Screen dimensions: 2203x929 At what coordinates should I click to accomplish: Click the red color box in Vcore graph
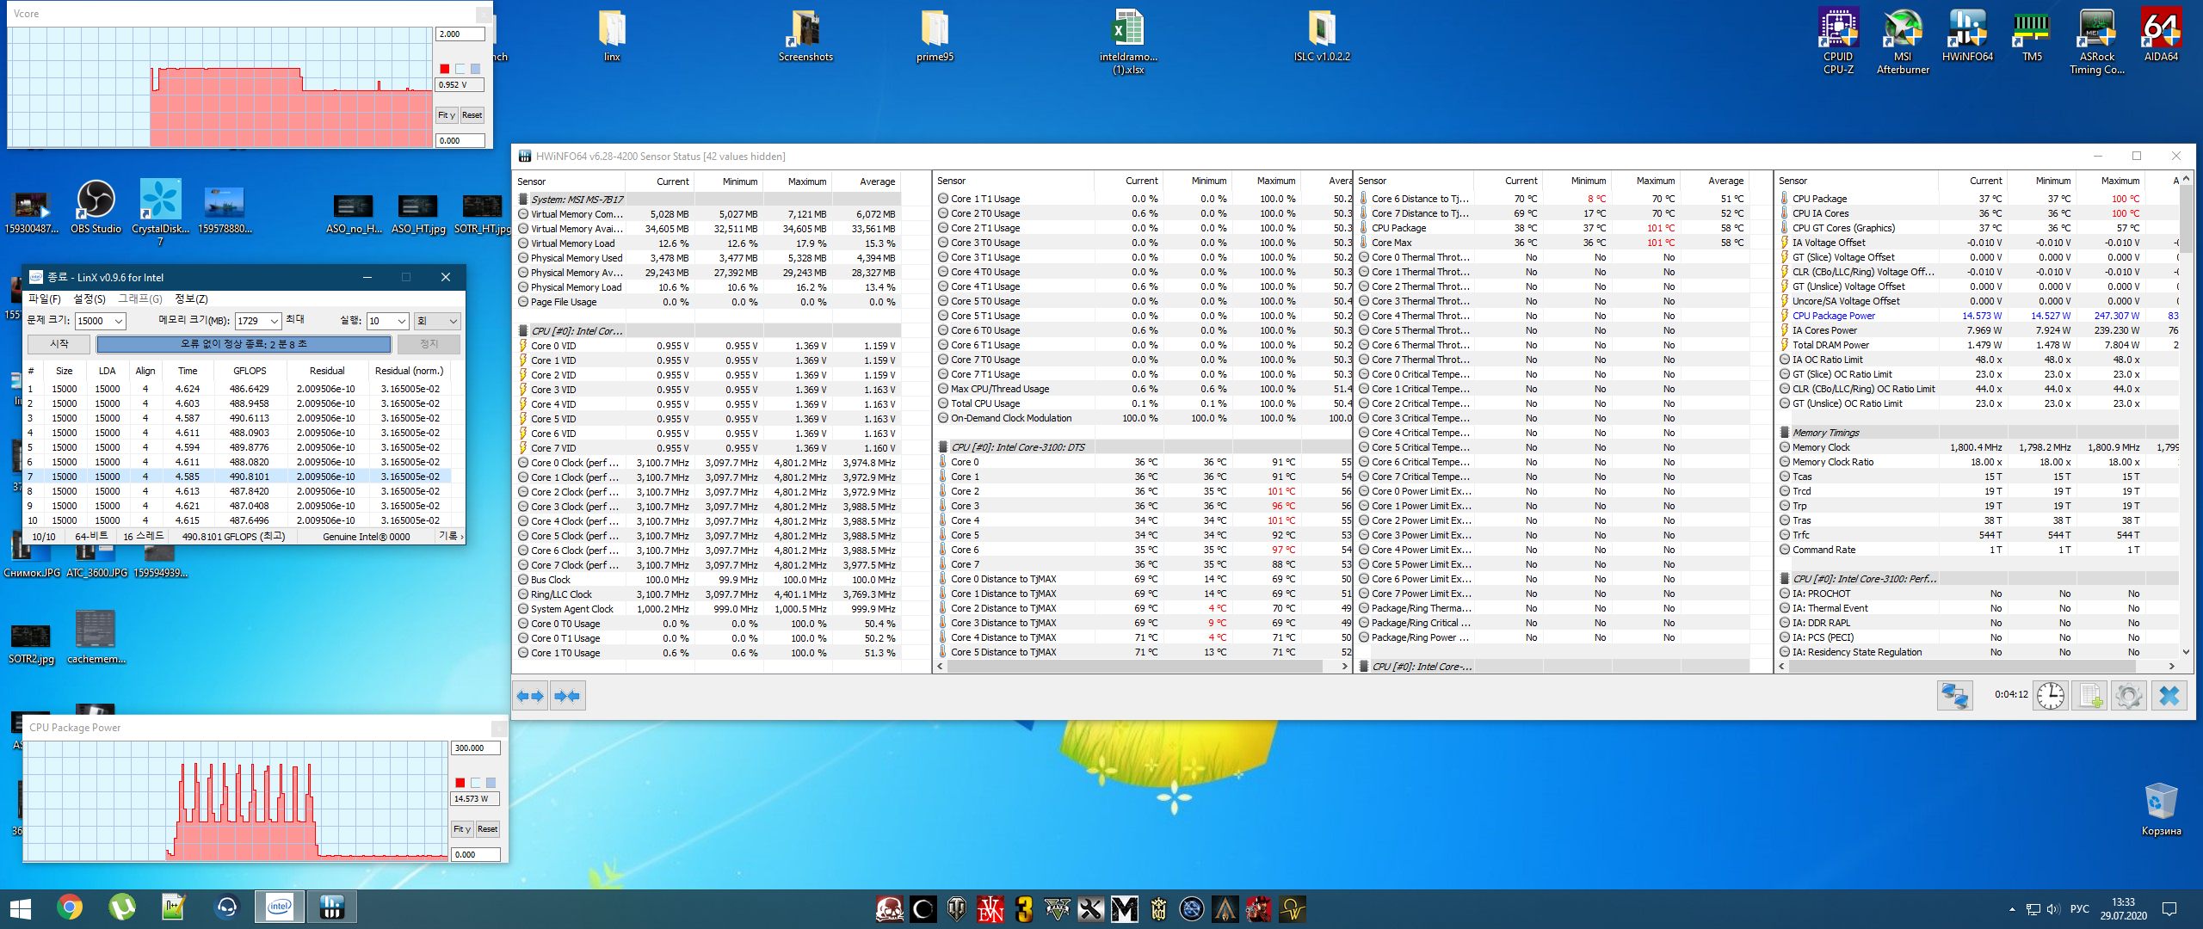coord(445,69)
